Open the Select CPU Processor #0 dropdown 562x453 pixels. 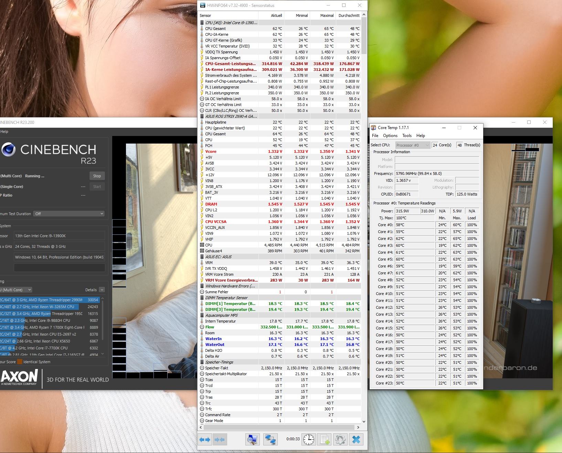412,145
